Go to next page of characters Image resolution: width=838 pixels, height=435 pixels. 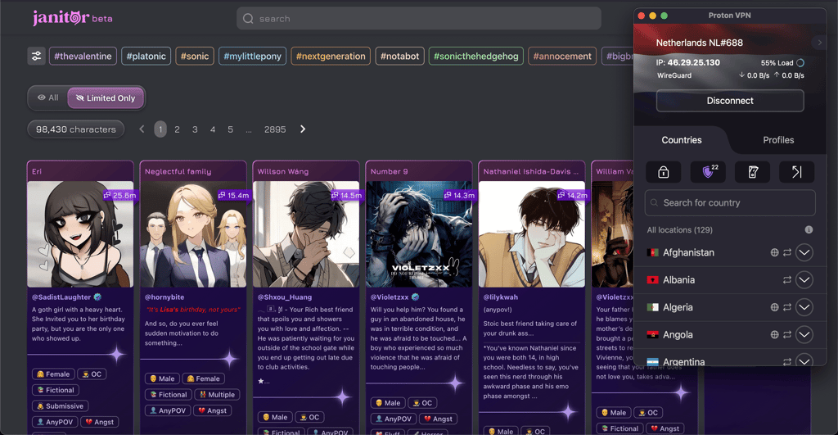303,129
